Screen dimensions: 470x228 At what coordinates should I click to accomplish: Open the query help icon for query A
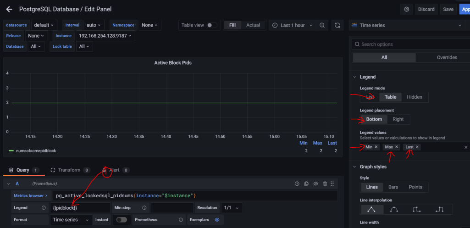[x=297, y=184]
